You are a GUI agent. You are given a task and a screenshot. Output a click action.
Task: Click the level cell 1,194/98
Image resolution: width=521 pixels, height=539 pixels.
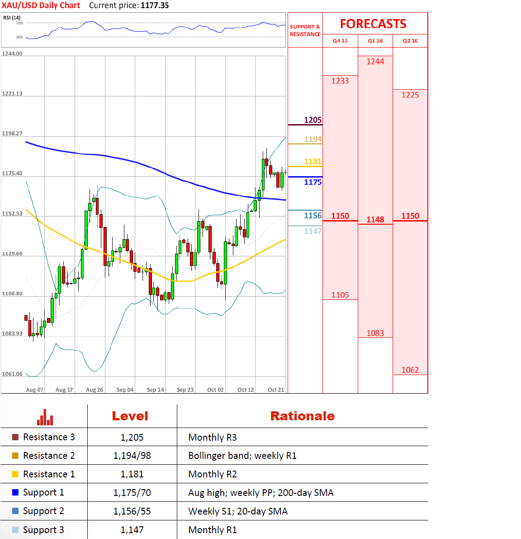point(132,456)
